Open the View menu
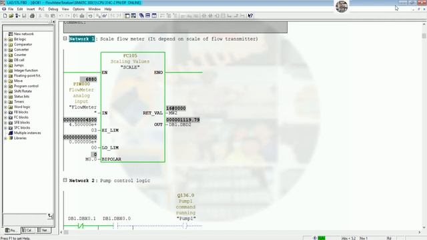This screenshot has height=240, width=427. [x=65, y=9]
